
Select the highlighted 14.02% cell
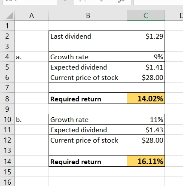click(146, 98)
